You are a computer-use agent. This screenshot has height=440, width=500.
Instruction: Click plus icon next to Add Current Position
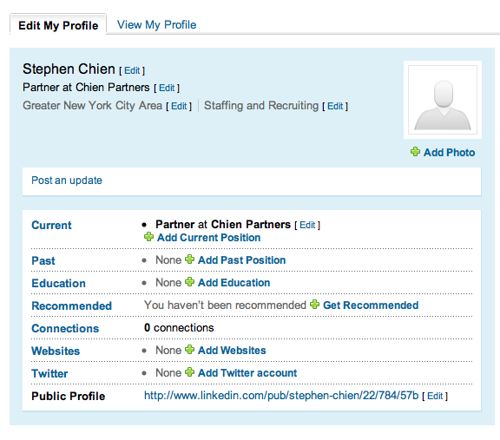(x=148, y=237)
